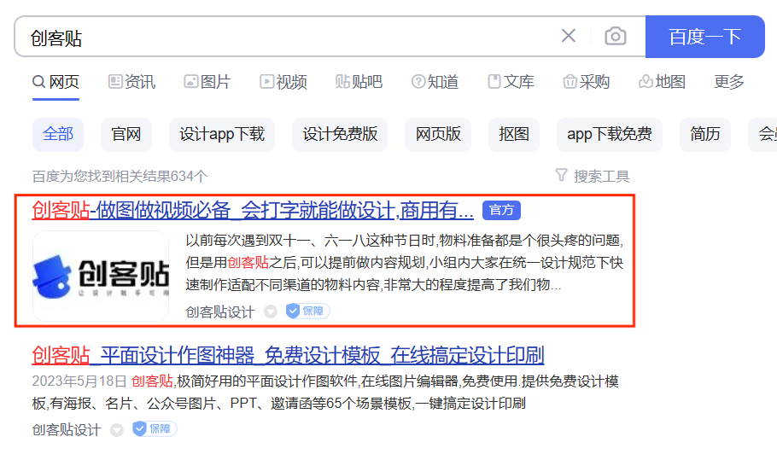Clear the search box with the X icon
The image size is (777, 454).
[x=569, y=36]
